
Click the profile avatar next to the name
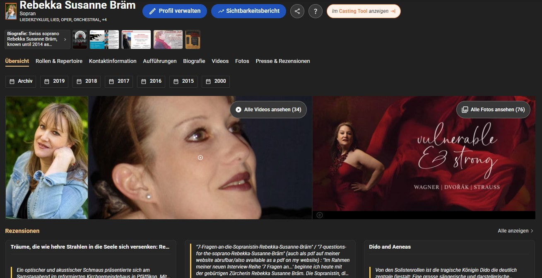pyautogui.click(x=11, y=12)
